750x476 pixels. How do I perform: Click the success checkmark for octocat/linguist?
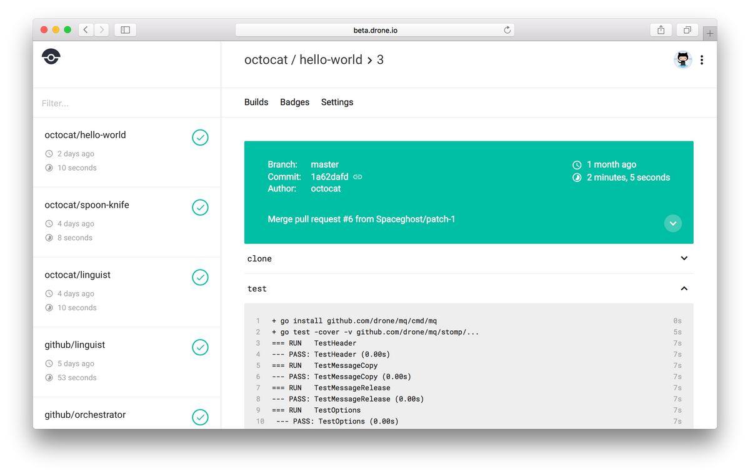tap(200, 278)
